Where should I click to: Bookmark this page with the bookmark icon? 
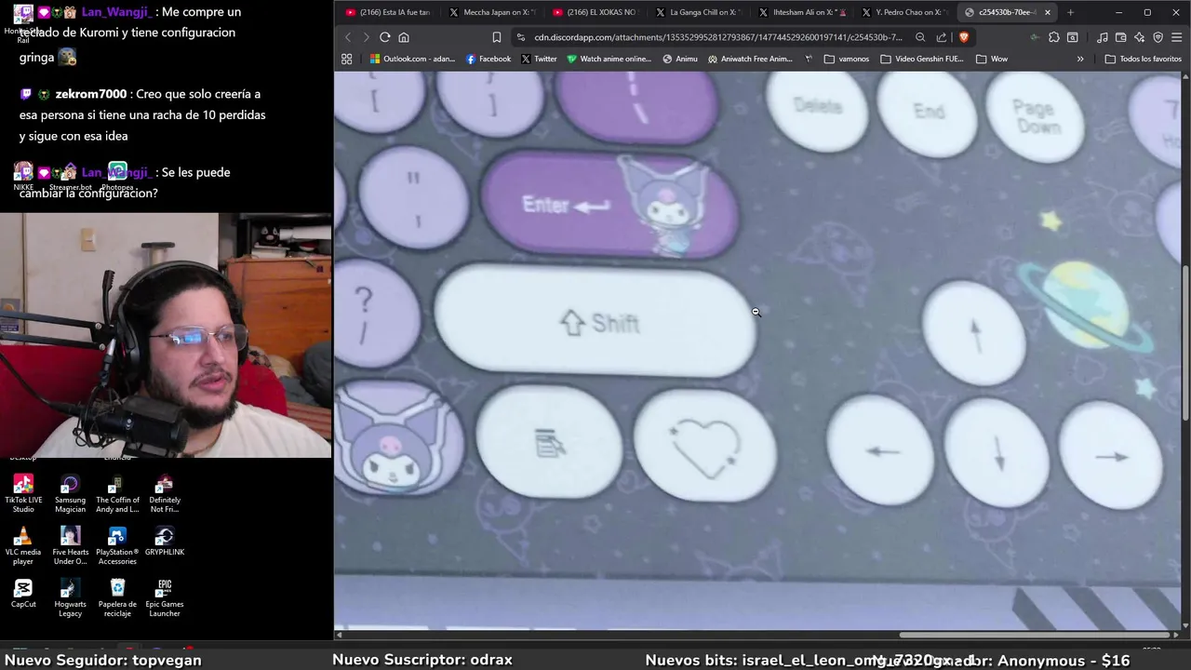coord(497,37)
